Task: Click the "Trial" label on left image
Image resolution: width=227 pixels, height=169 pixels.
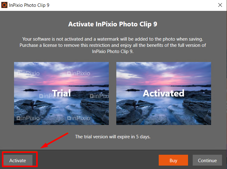Action: (61, 93)
